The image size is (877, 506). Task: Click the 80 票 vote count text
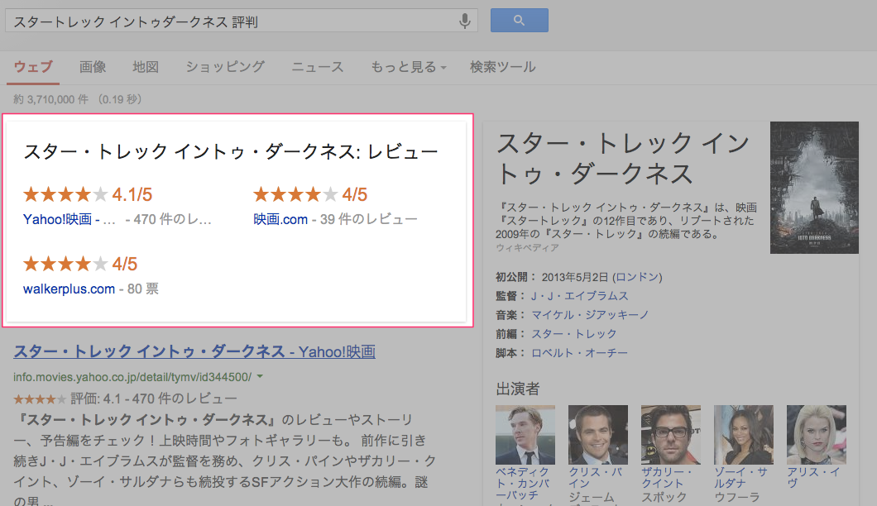[142, 289]
